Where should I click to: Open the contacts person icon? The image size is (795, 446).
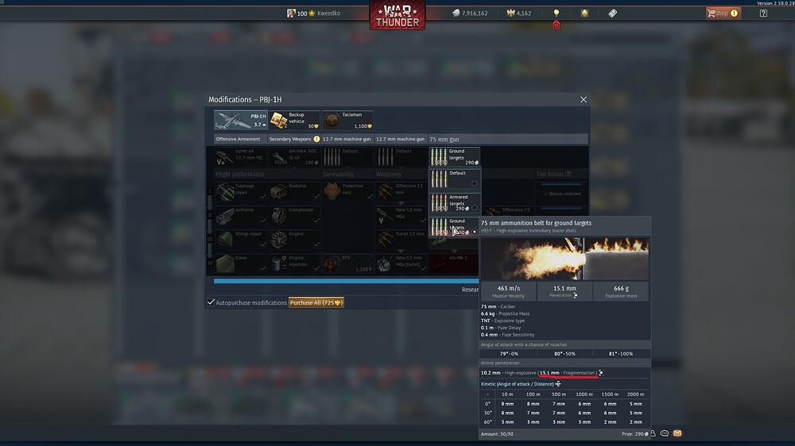pos(653,433)
